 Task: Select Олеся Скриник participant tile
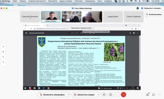(x=134, y=17)
